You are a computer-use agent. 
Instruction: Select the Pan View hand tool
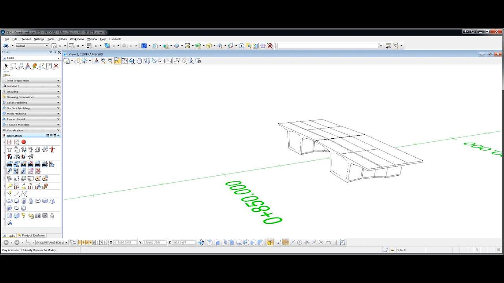pyautogui.click(x=139, y=61)
